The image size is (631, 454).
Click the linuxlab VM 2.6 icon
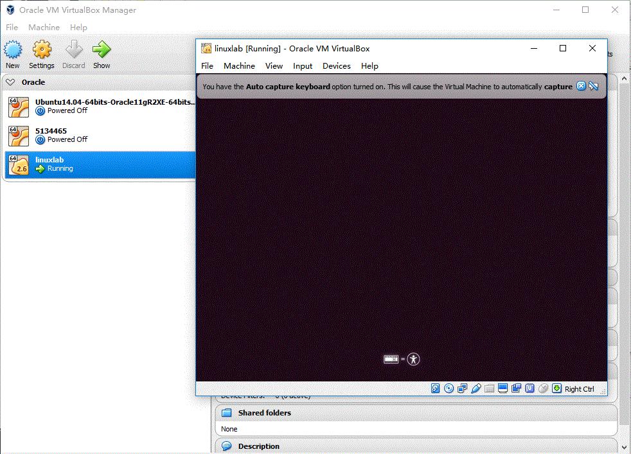point(19,165)
